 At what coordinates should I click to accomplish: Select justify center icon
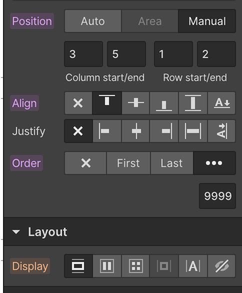pos(136,131)
